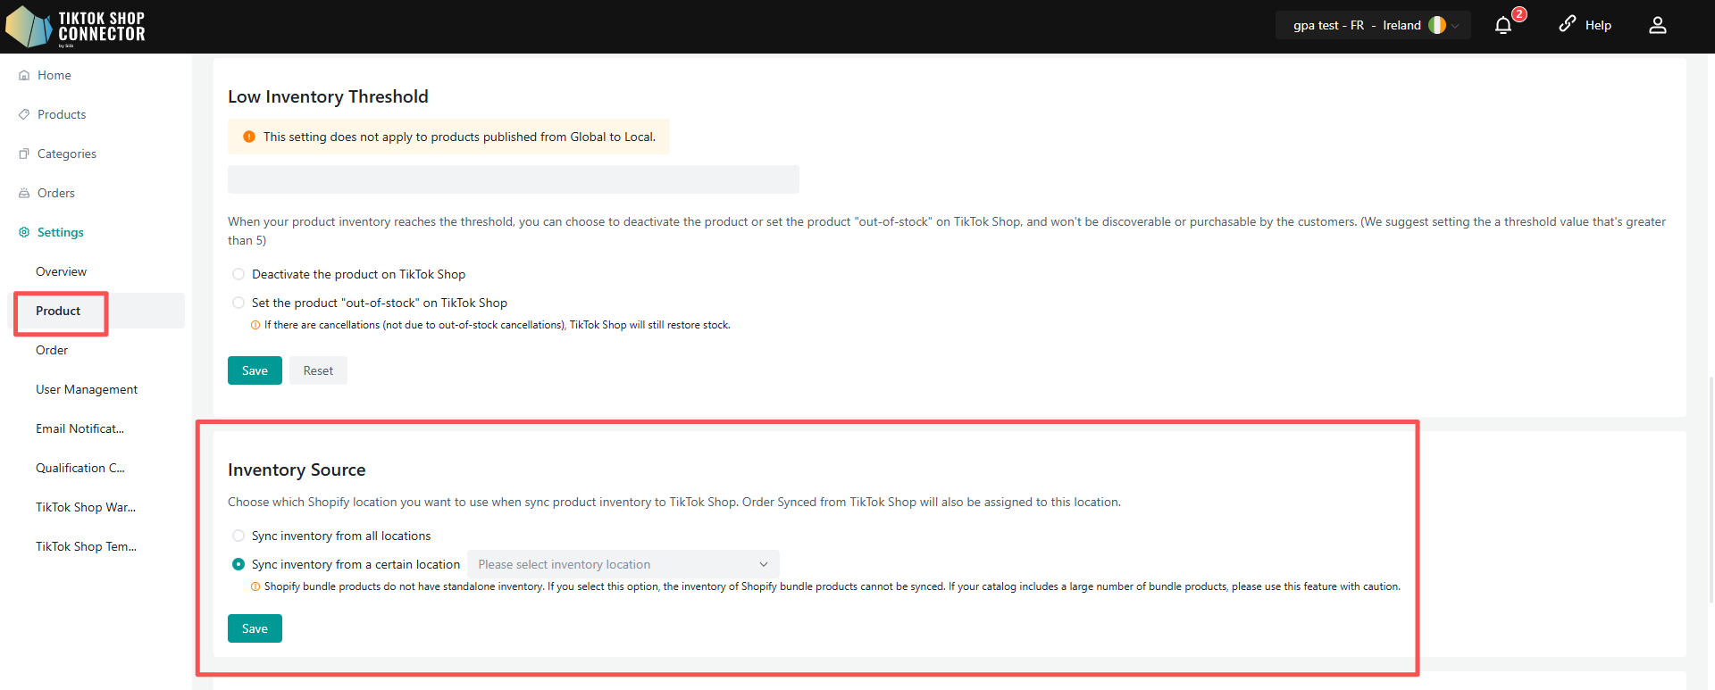Click the Ireland flag icon
Viewport: 1715px width, 690px height.
(1437, 26)
